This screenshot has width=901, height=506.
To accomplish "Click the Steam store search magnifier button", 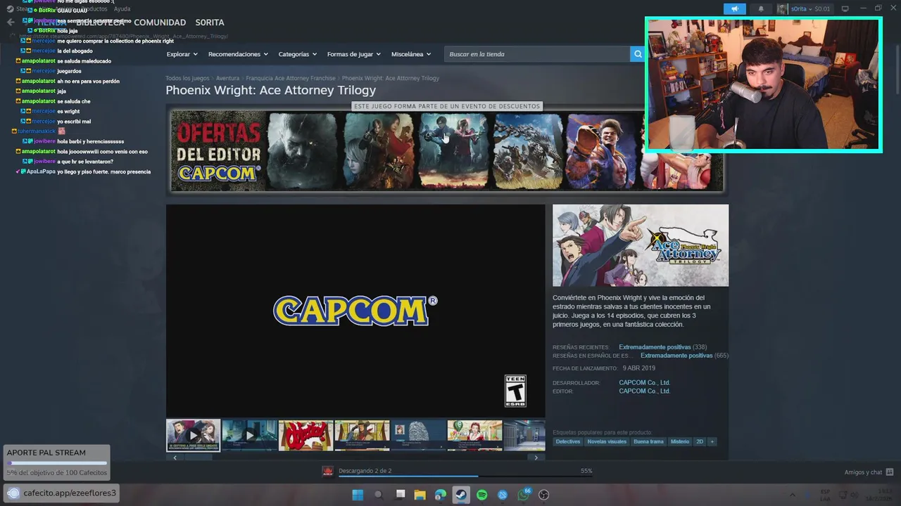I will 638,54.
